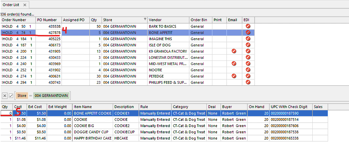Toggle the Store filter enabled checkbox
This screenshot has height=153, width=349.
pos(11,96)
